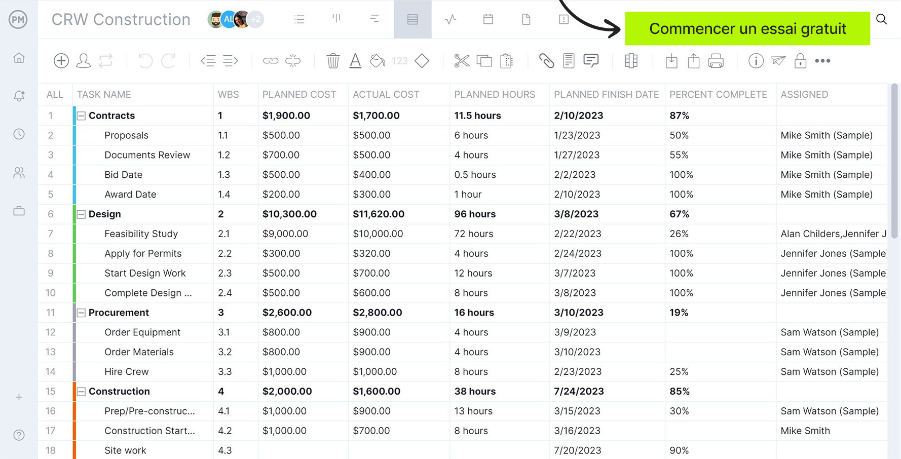
Task: Switch to the files document view tab
Action: click(526, 19)
